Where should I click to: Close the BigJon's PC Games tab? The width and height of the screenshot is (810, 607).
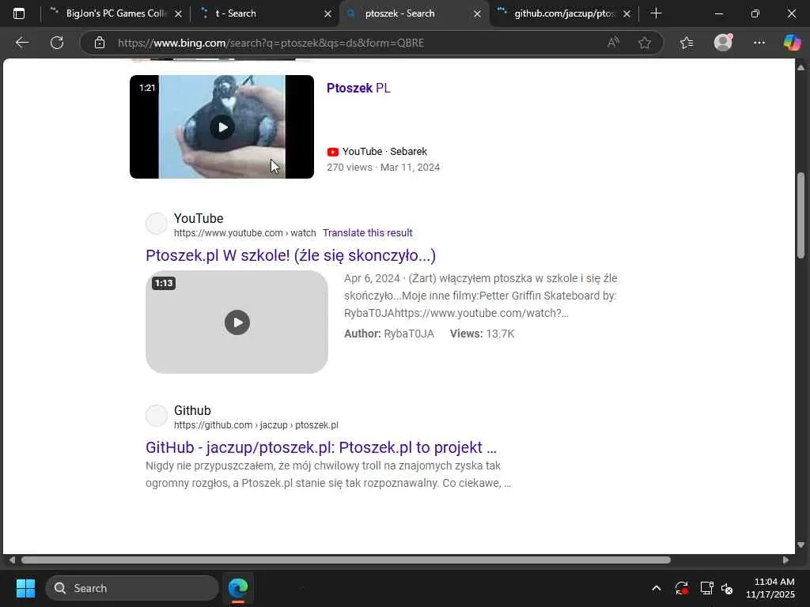[x=178, y=14]
